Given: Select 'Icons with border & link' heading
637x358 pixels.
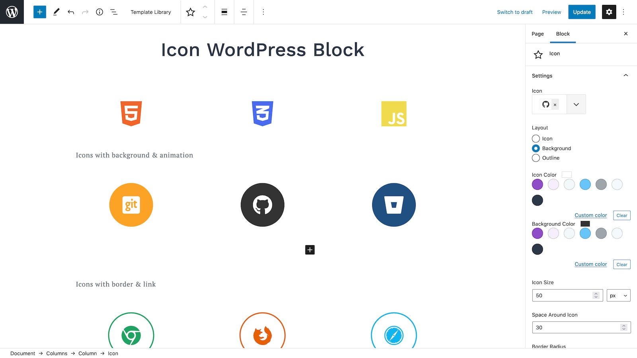Looking at the screenshot, I should pyautogui.click(x=116, y=284).
